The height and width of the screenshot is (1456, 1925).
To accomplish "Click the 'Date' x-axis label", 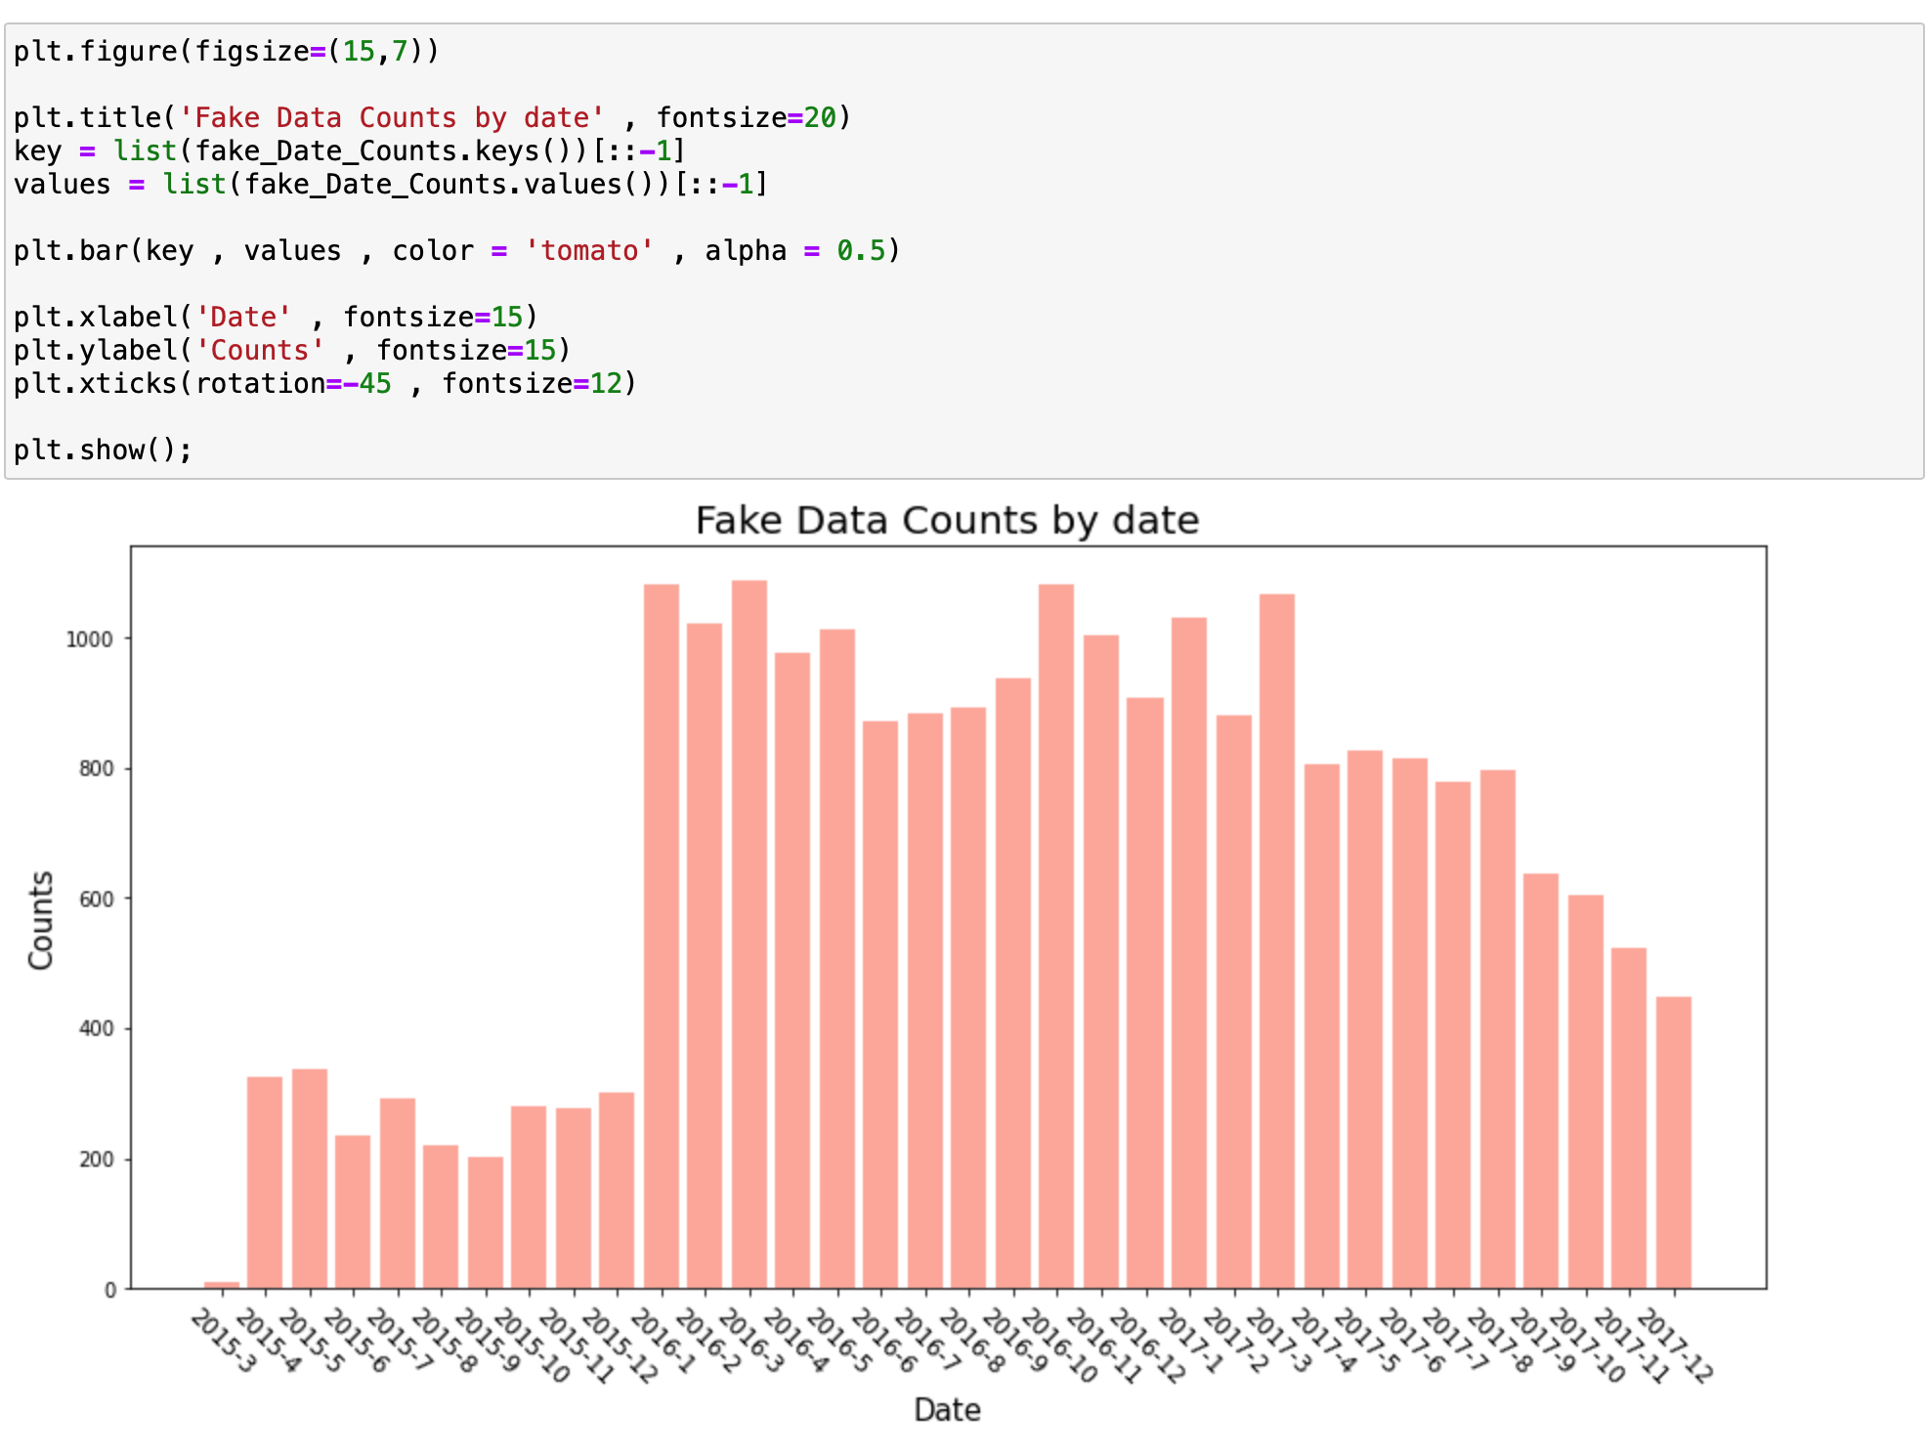I will 946,1409.
